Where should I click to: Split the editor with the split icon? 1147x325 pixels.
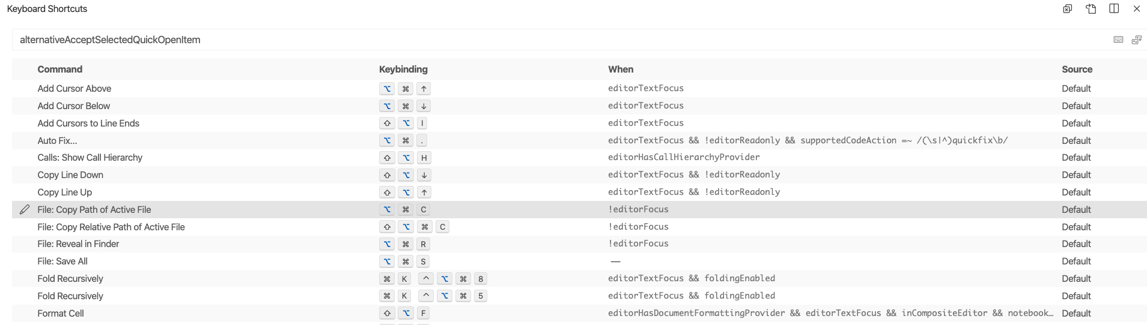coord(1114,8)
